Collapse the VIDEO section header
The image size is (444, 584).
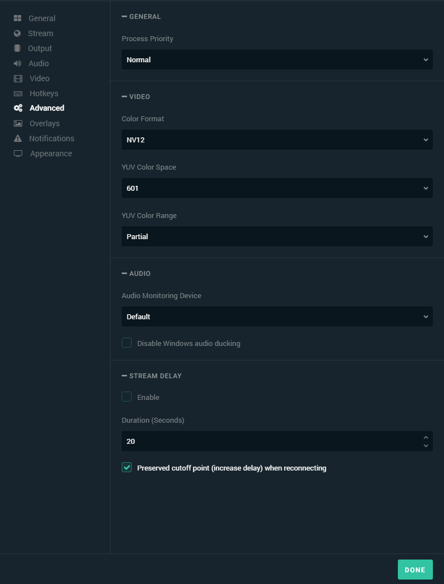[x=136, y=97]
